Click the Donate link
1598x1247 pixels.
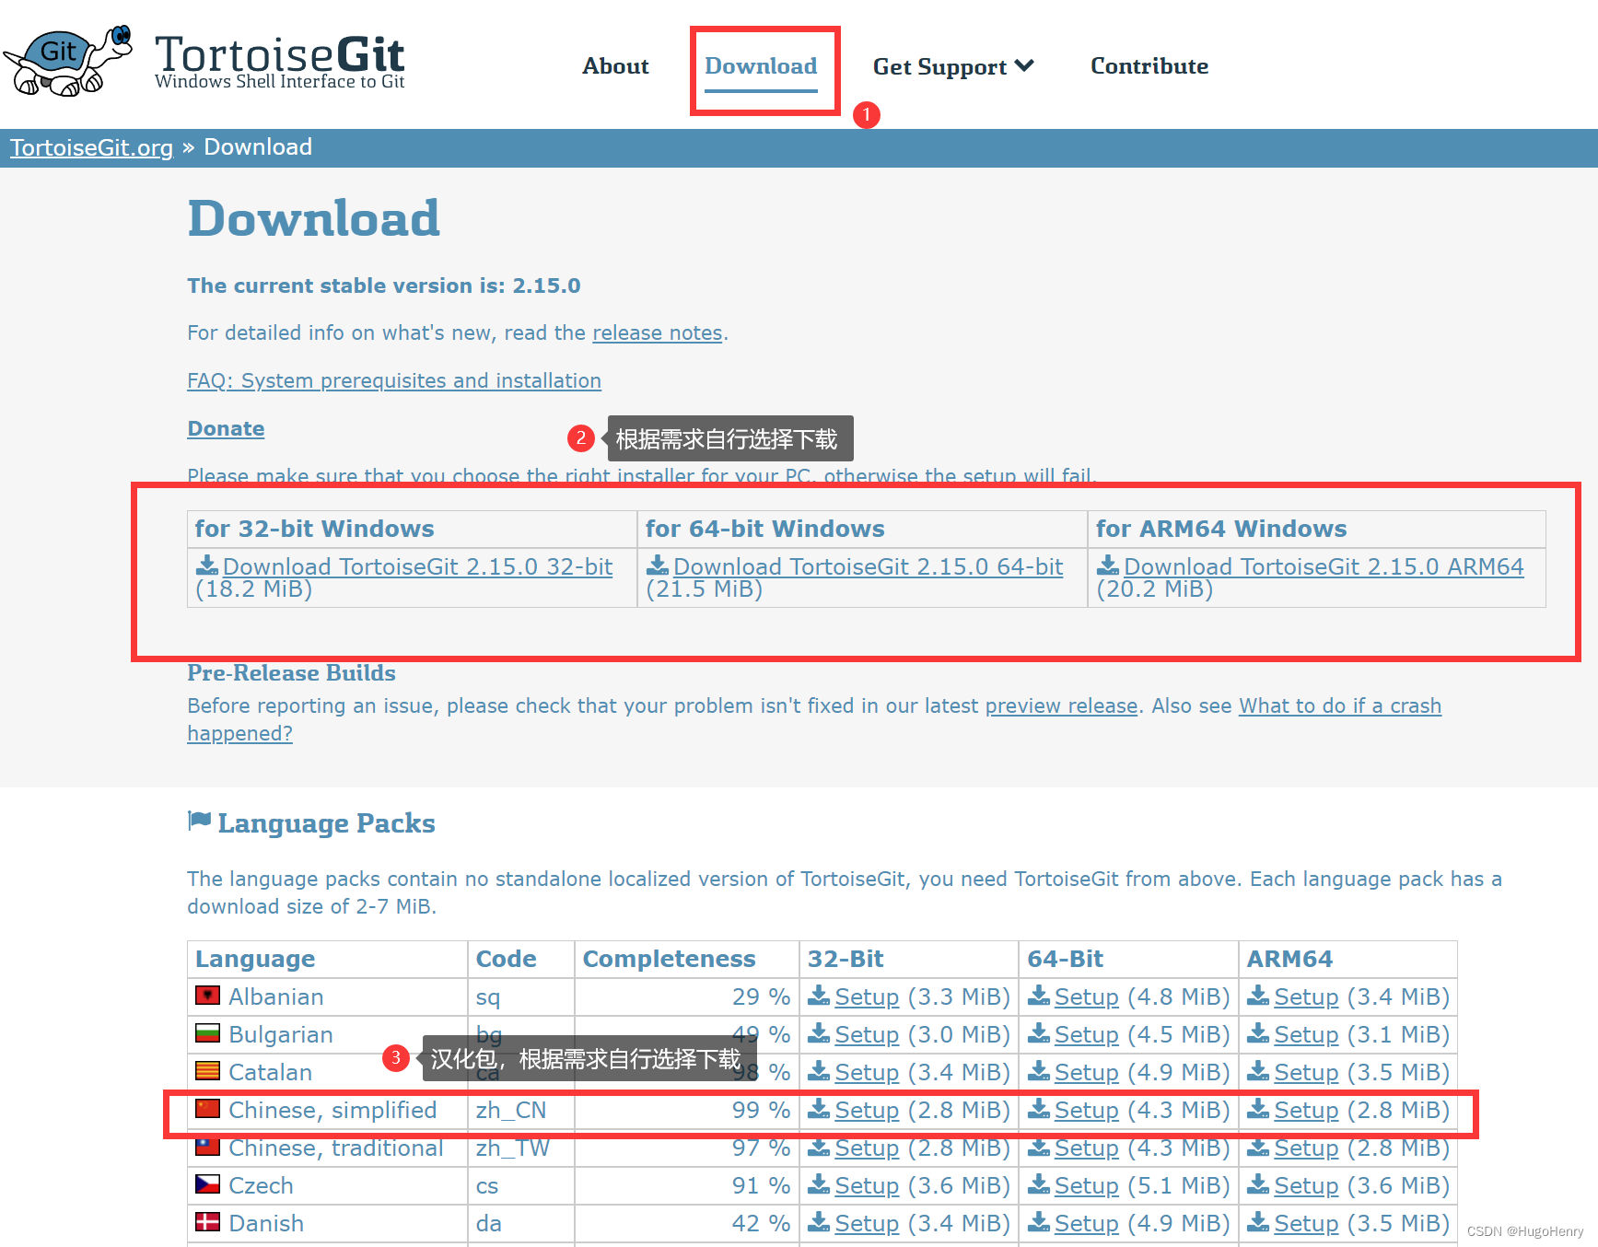(226, 428)
